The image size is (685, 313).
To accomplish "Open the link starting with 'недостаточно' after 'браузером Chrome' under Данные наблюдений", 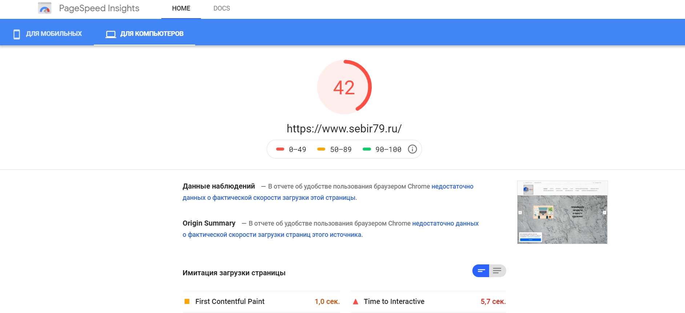I will (452, 186).
